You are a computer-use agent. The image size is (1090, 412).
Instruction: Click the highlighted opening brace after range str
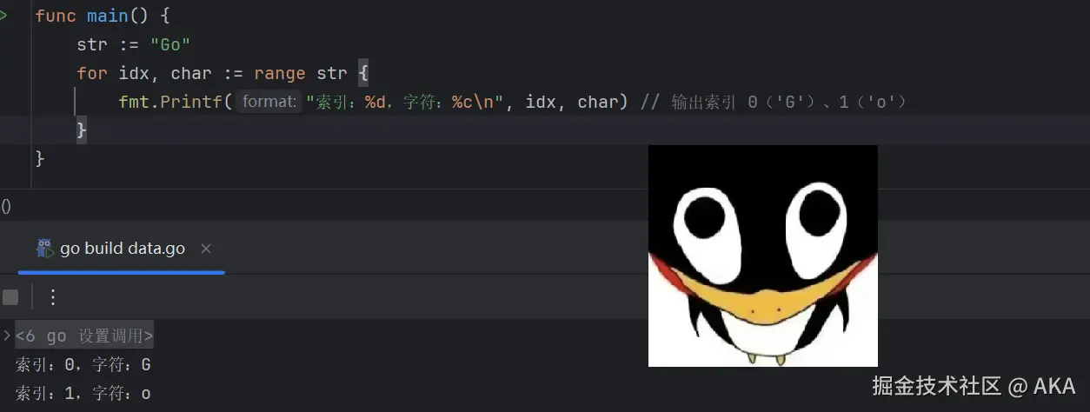click(x=363, y=73)
